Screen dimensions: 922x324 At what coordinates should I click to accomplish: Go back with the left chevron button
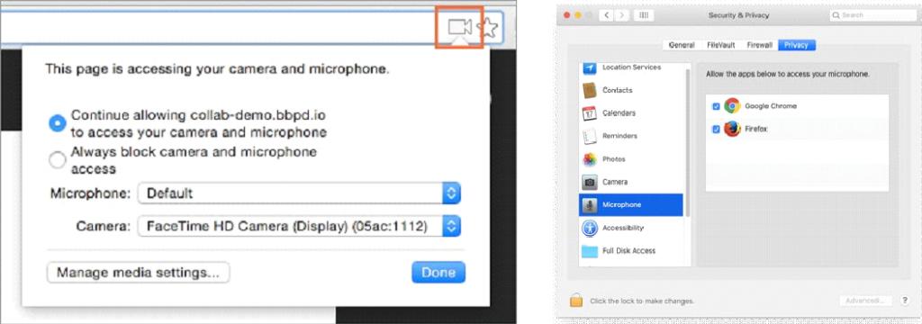coord(608,15)
